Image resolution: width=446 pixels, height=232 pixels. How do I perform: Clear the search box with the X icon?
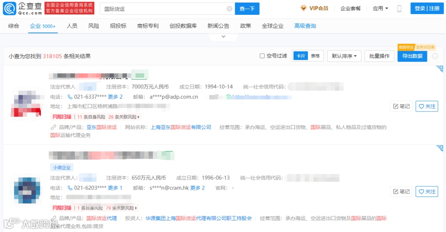229,9
